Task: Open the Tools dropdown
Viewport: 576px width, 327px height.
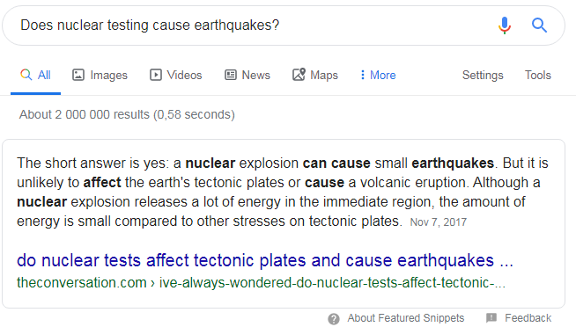Action: tap(538, 75)
